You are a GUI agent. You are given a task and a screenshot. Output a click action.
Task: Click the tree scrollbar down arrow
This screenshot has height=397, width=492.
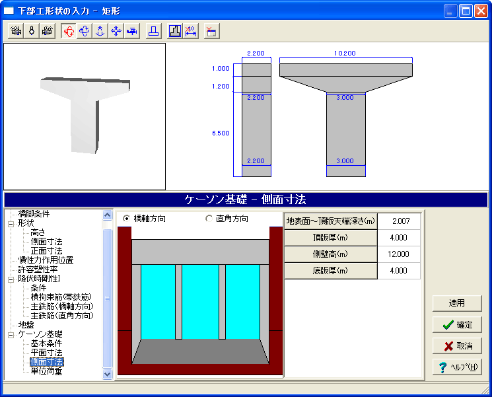tap(107, 374)
